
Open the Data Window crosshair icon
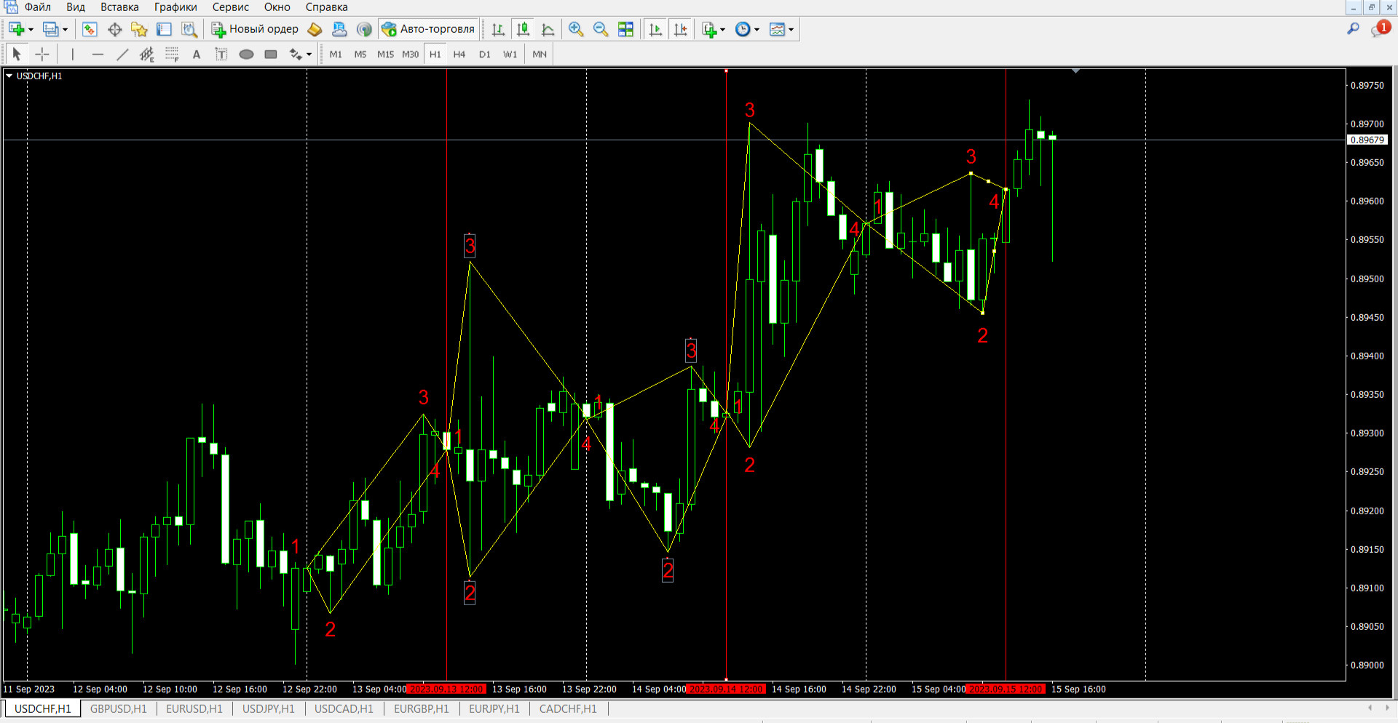114,29
